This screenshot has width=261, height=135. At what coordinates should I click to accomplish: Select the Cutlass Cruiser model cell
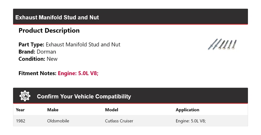tap(119, 121)
